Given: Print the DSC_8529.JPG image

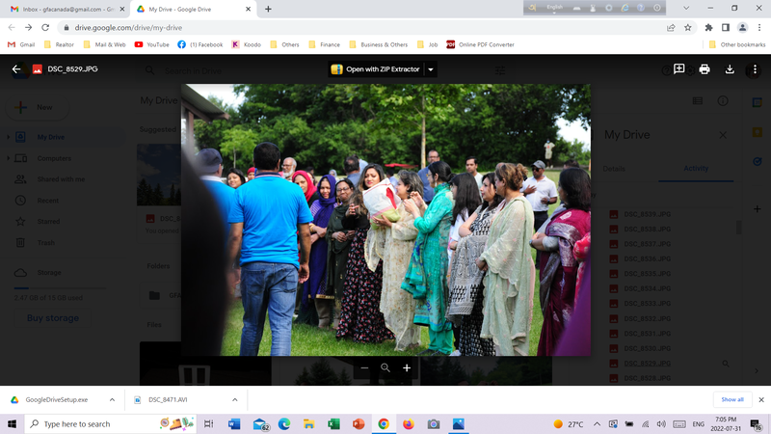Looking at the screenshot, I should 705,69.
